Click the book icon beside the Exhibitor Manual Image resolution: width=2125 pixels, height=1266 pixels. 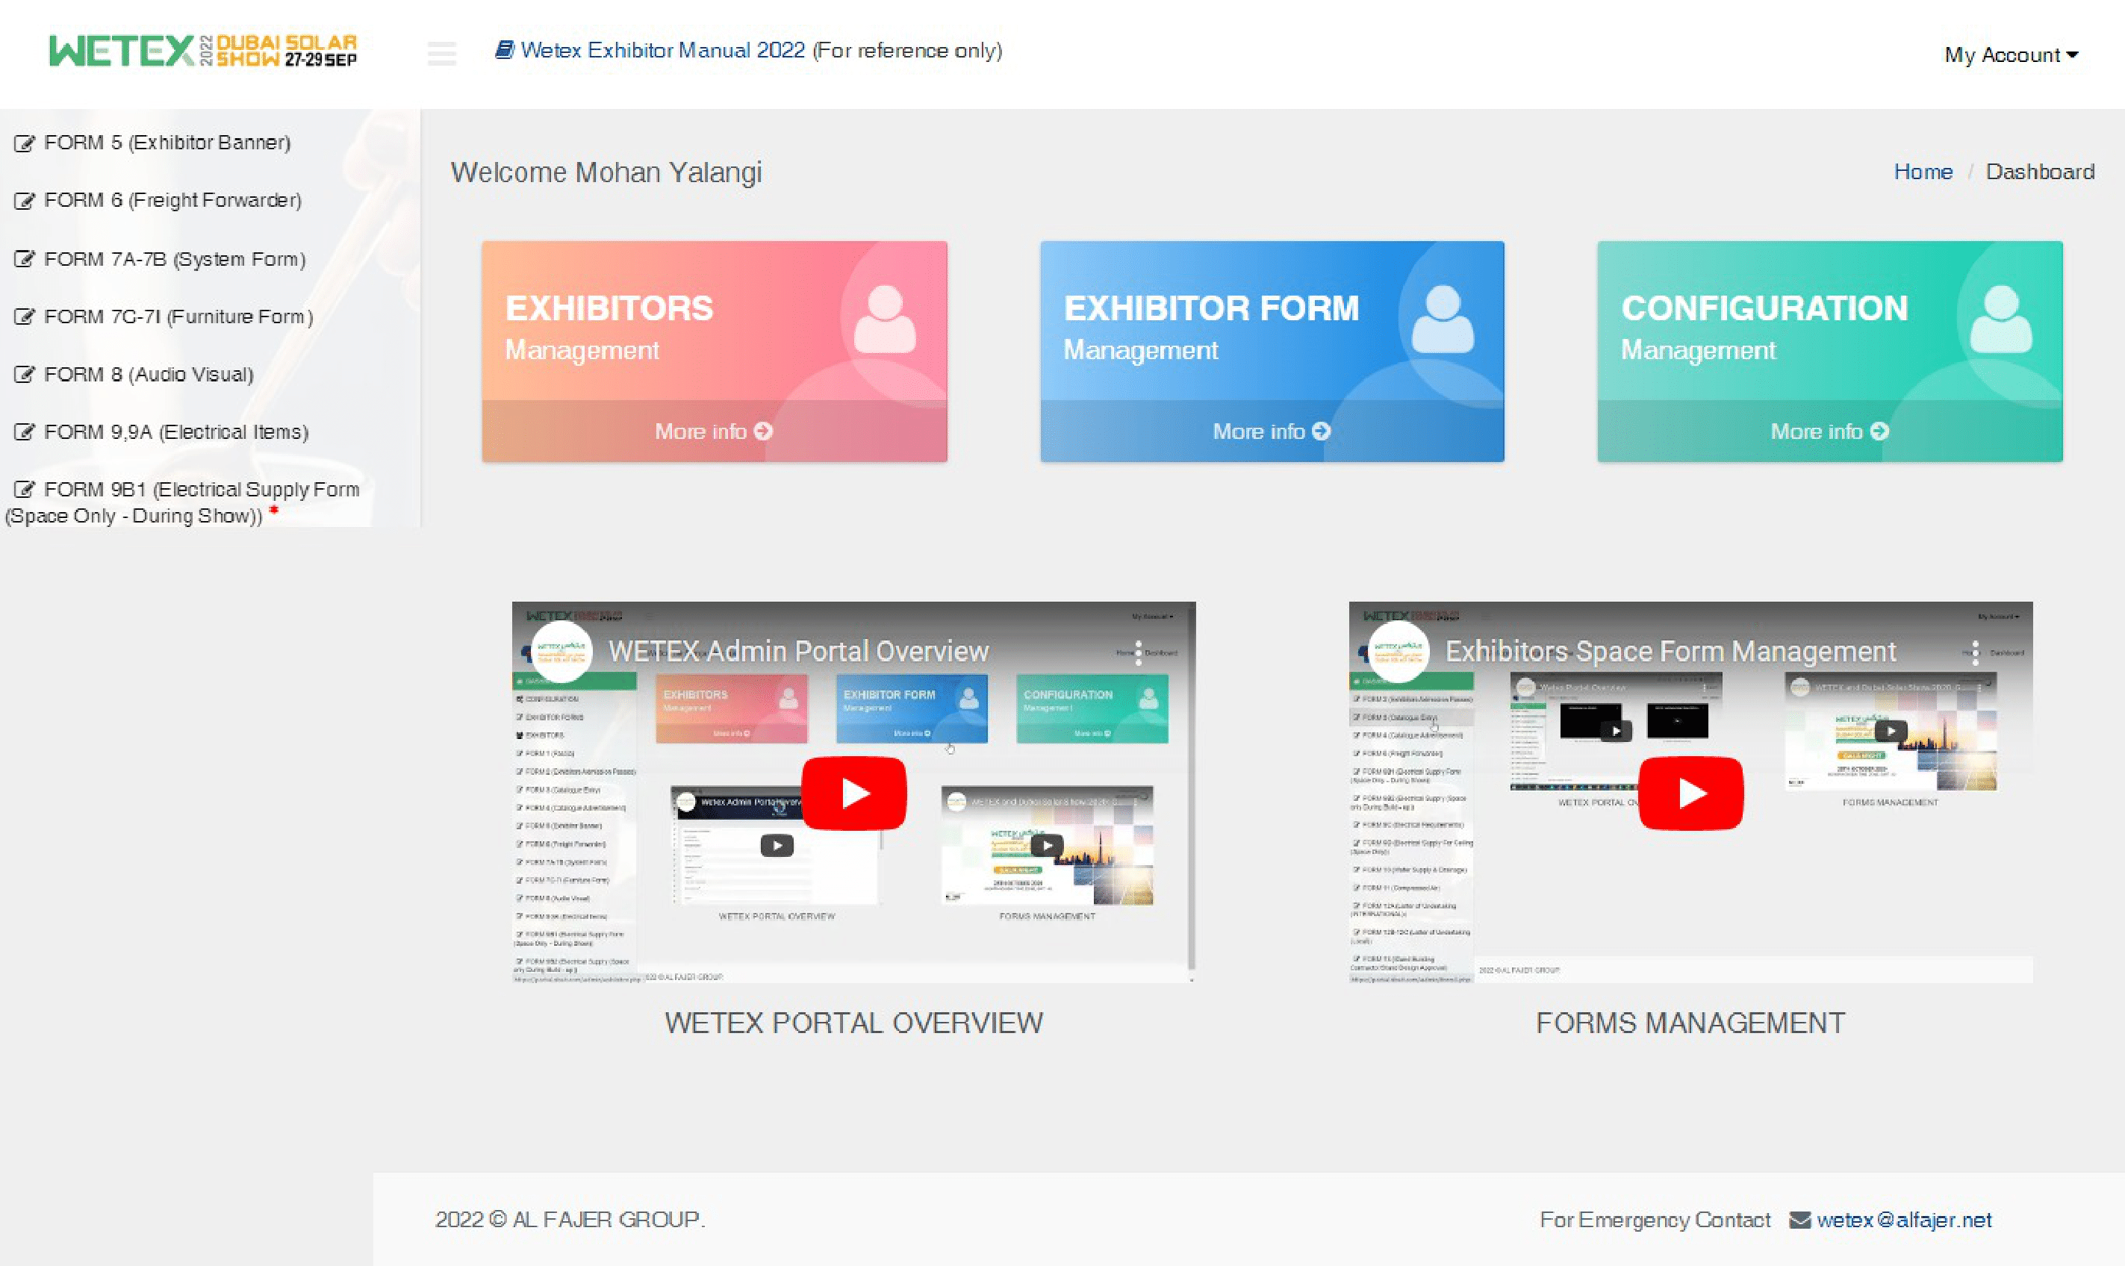pyautogui.click(x=503, y=49)
